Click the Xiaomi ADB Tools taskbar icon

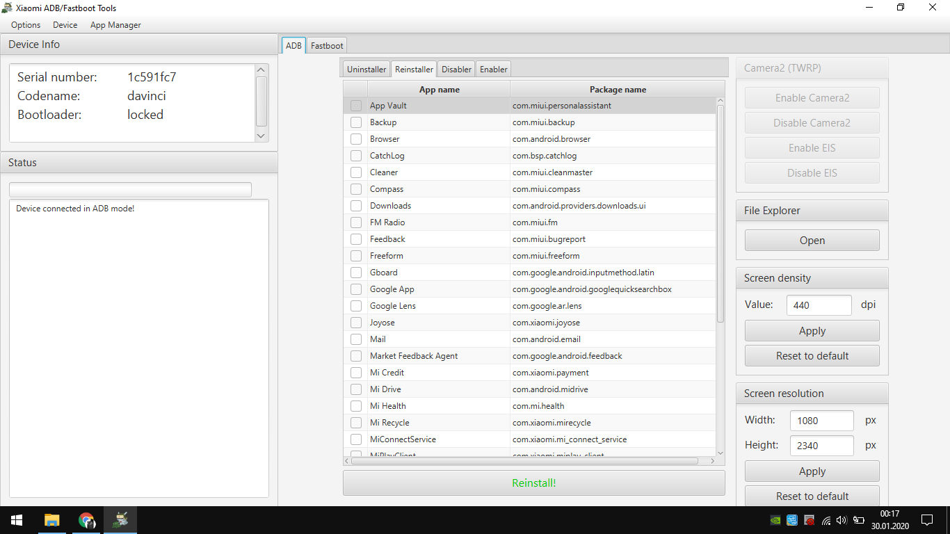pos(121,520)
